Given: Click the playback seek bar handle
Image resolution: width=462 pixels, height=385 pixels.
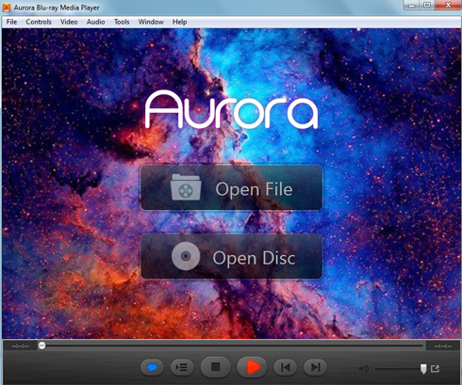Looking at the screenshot, I should point(41,345).
